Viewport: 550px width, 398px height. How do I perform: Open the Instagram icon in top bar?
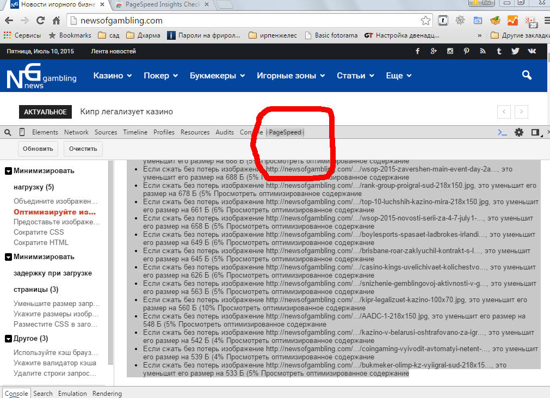coord(450,51)
